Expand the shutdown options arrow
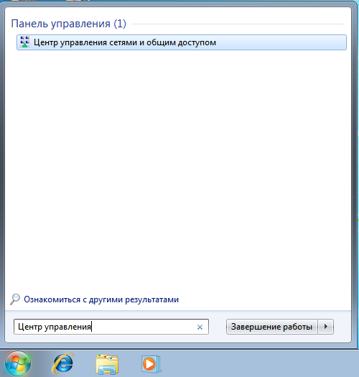The height and width of the screenshot is (377, 359). tap(326, 327)
